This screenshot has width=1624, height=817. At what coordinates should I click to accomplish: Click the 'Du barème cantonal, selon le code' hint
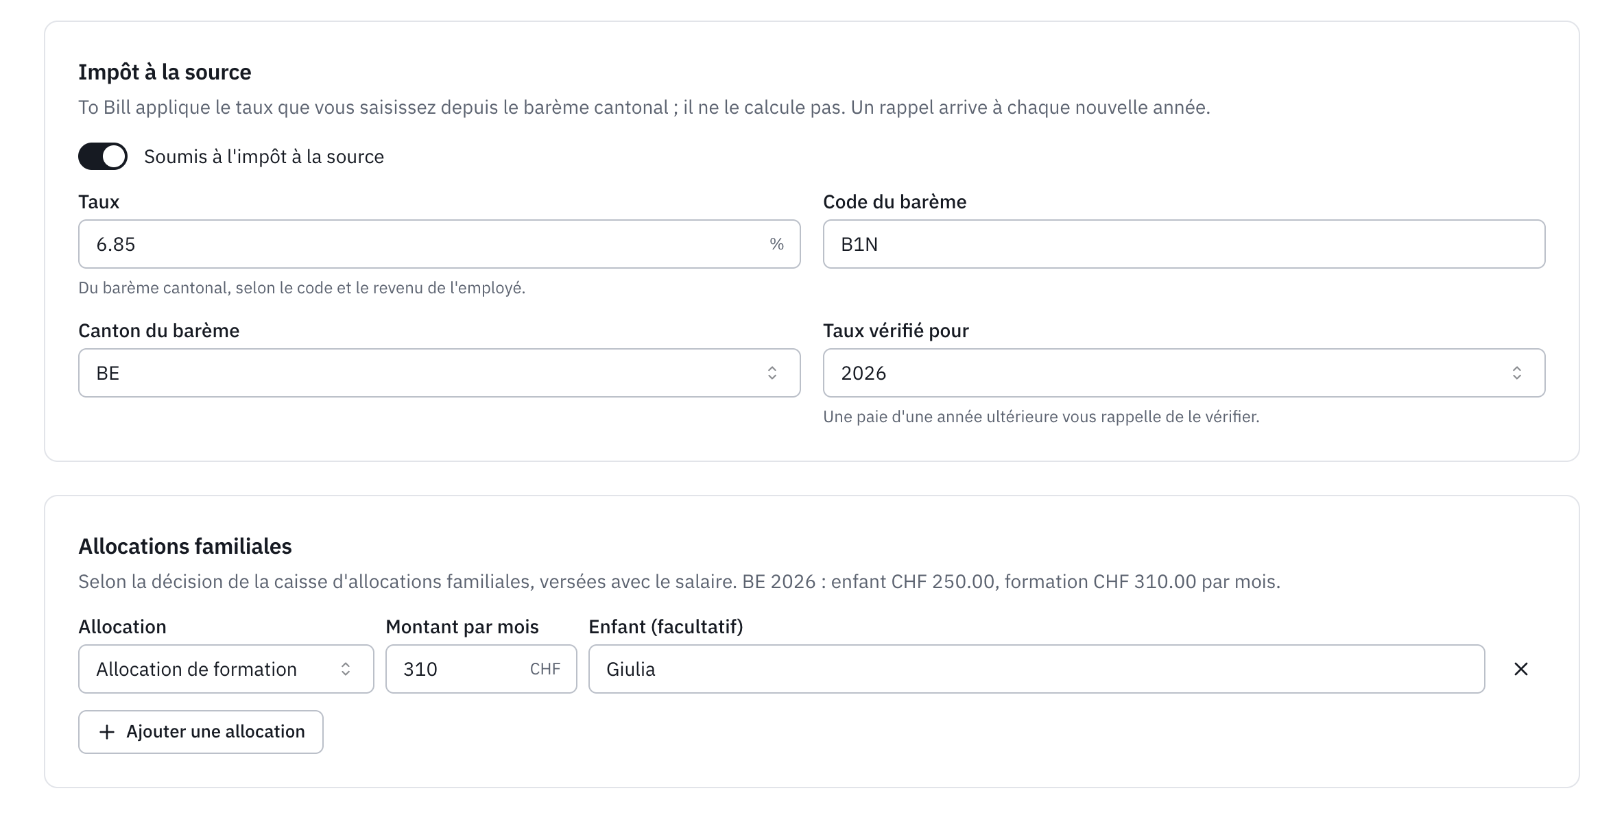click(x=302, y=288)
